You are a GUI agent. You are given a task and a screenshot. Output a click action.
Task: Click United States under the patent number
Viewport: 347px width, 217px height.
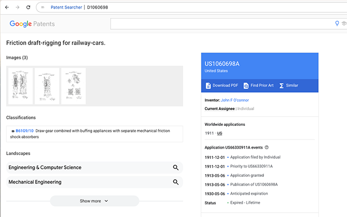216,71
